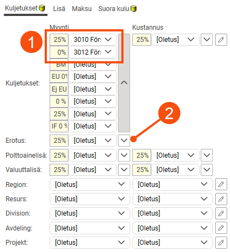Switch to the Lisä tab
The height and width of the screenshot is (252, 230).
59,9
